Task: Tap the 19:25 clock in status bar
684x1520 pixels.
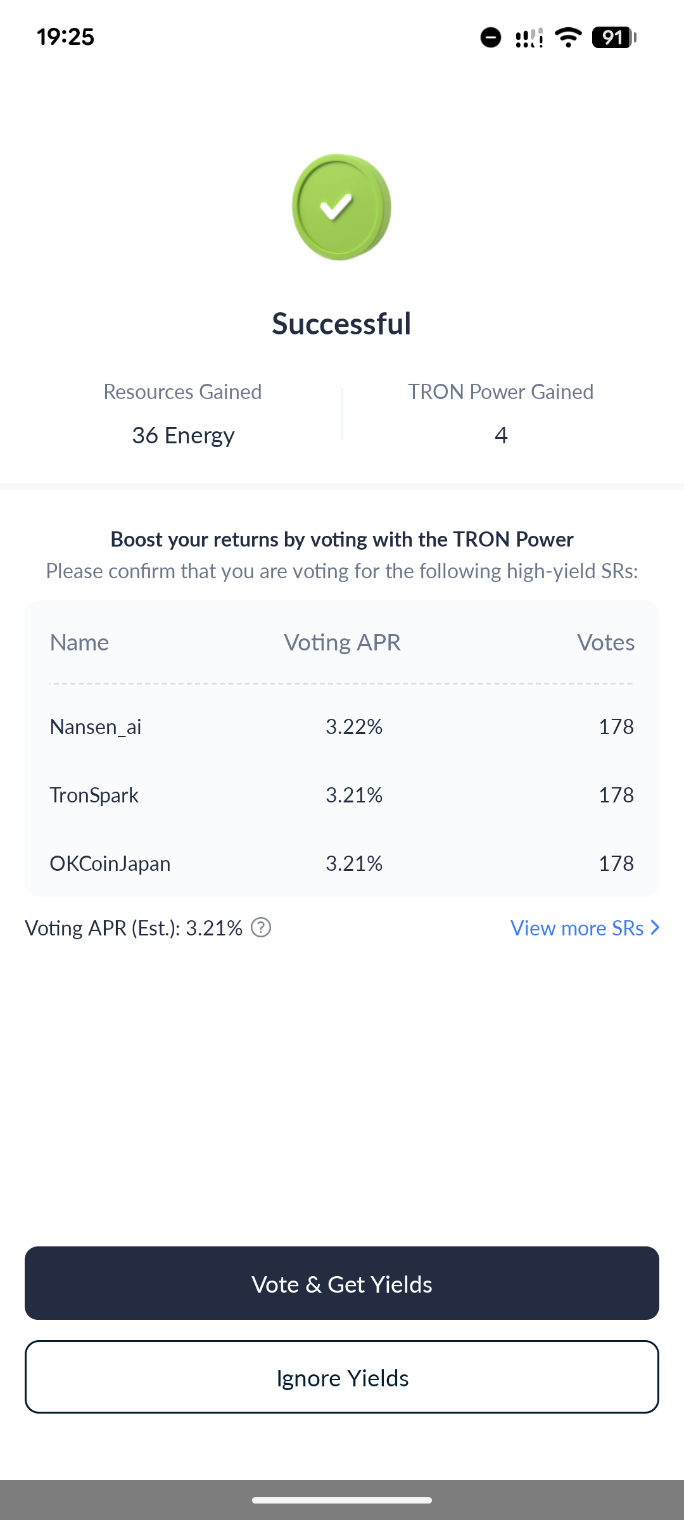Action: pos(65,37)
